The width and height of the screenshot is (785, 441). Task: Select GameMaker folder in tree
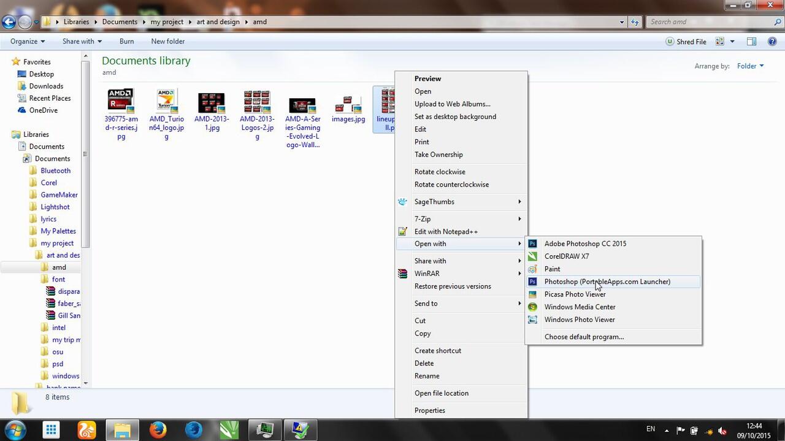coord(59,195)
